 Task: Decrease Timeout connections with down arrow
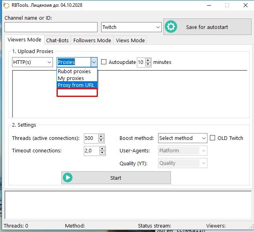point(102,153)
